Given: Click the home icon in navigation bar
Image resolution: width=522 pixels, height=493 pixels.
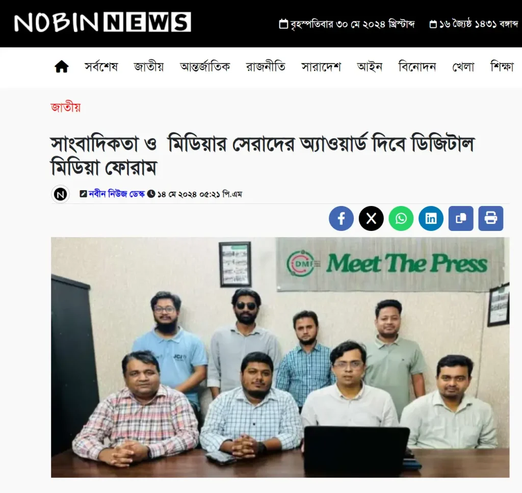Looking at the screenshot, I should 62,67.
